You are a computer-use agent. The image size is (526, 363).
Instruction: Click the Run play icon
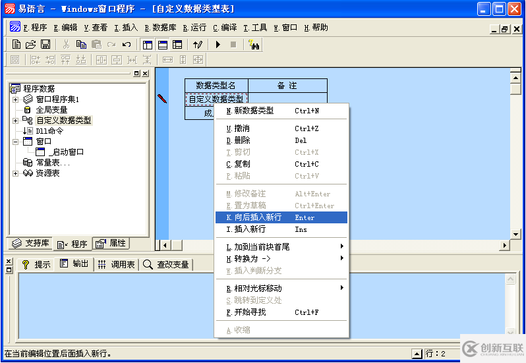coord(218,44)
